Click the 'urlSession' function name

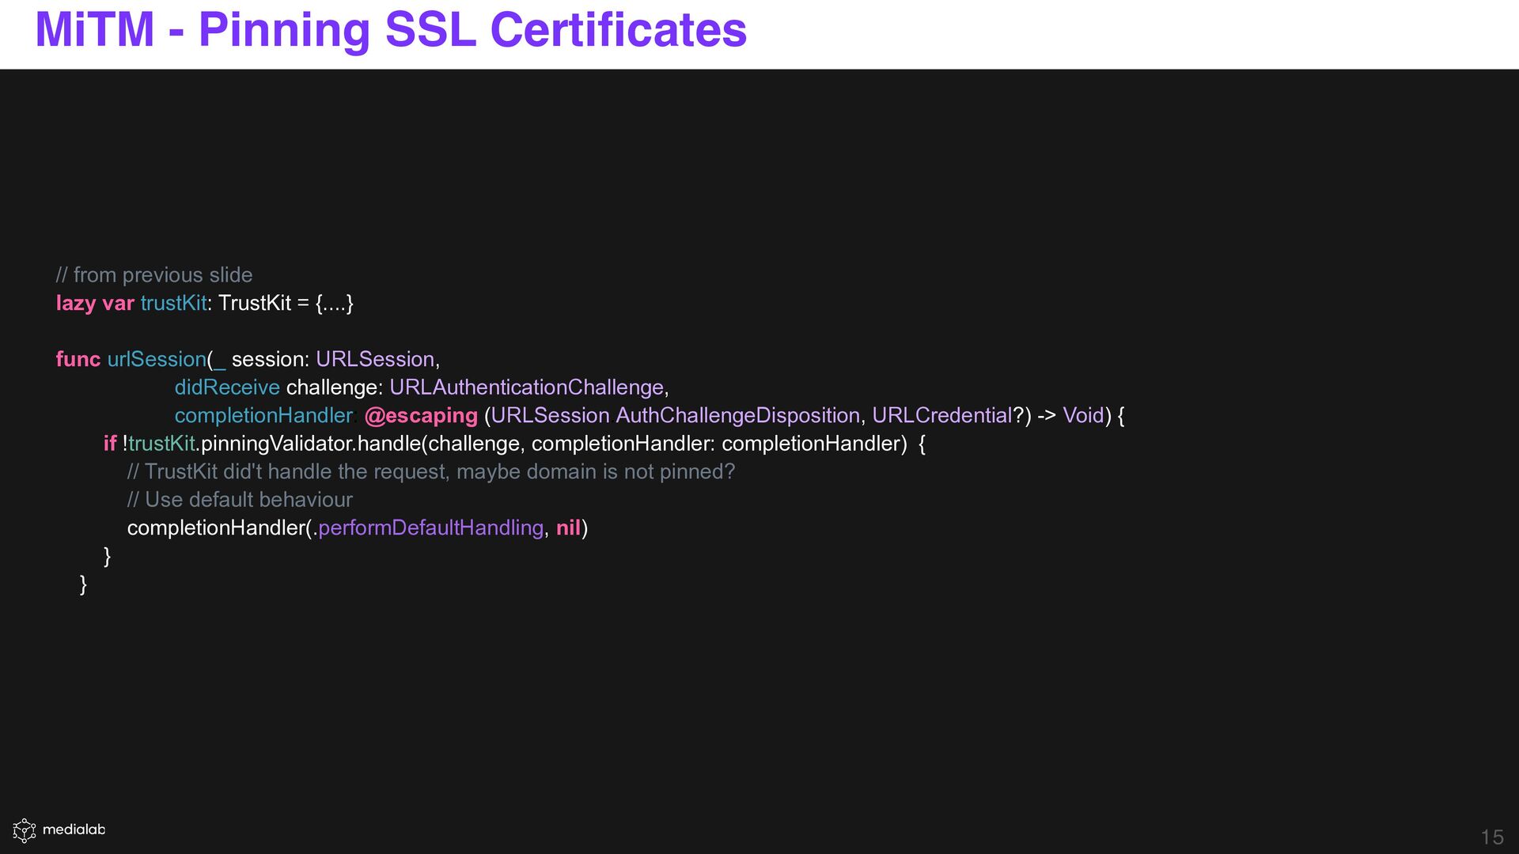(x=157, y=359)
